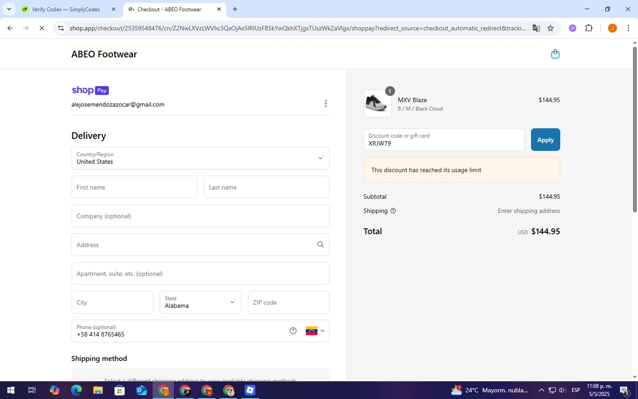Switch to the Verify Codes — SimplyCodes tab

tap(66, 9)
